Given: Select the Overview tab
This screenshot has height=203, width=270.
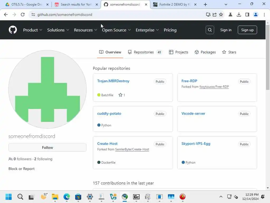Looking at the screenshot, I should coord(110,52).
